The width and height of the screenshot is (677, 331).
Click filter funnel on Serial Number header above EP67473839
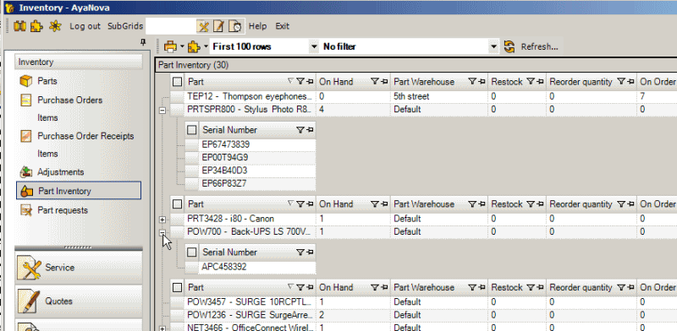pos(300,130)
